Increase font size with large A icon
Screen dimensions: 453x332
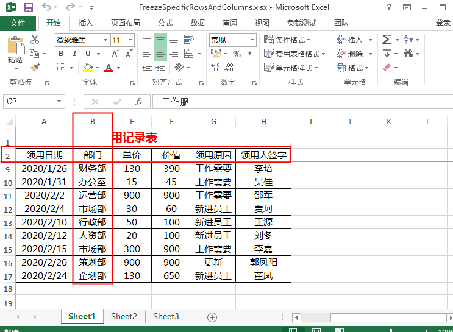pyautogui.click(x=115, y=54)
